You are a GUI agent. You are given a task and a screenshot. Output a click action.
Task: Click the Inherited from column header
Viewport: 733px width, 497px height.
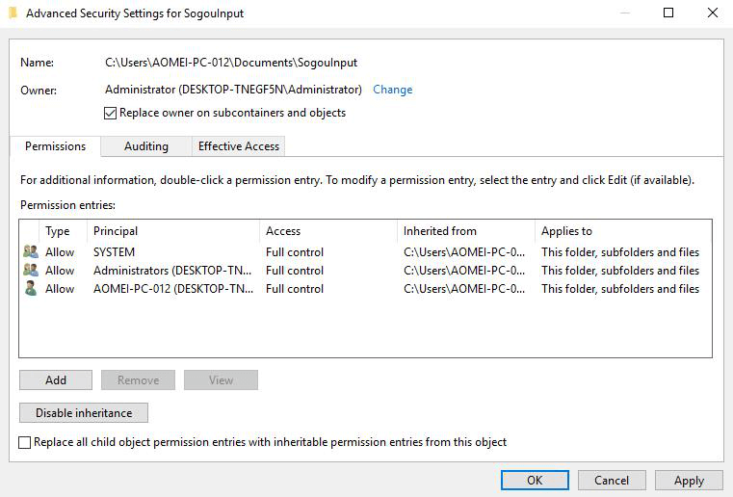465,231
